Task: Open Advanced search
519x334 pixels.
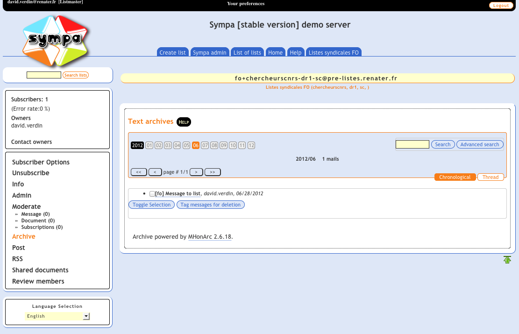Action: click(x=480, y=144)
